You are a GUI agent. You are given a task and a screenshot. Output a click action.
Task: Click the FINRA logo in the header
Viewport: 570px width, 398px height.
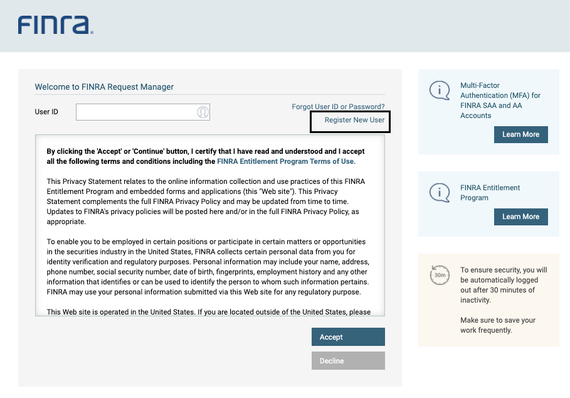(x=55, y=25)
